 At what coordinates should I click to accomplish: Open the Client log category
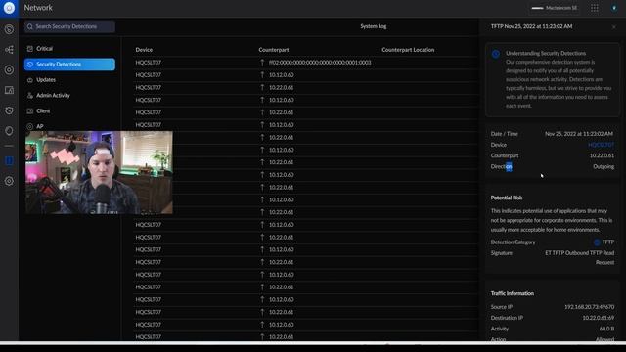click(69, 110)
